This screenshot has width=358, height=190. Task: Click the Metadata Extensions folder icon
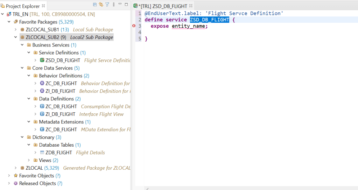[35, 122]
